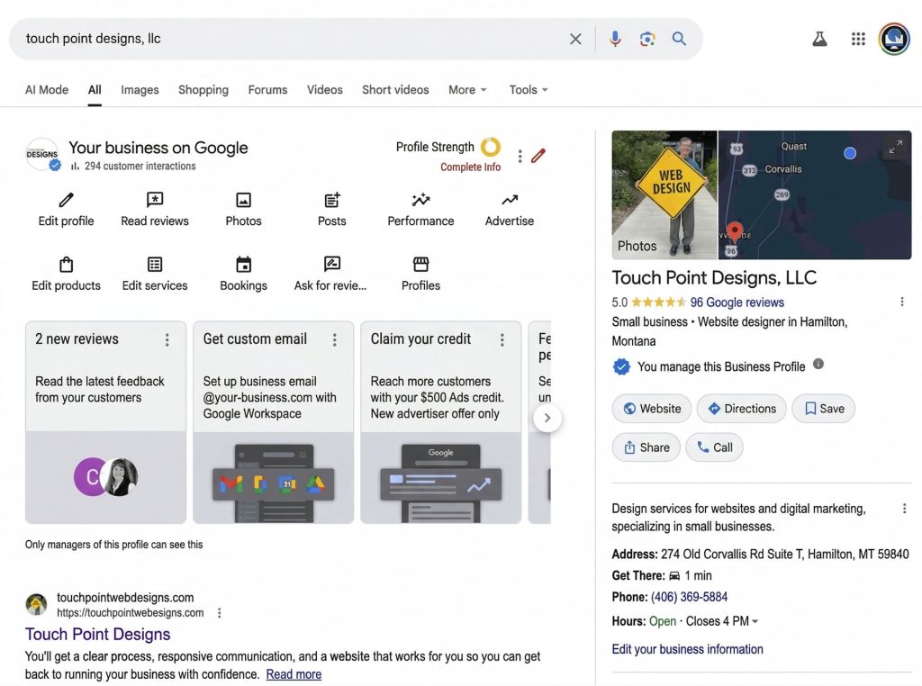Click the Posts icon

point(331,202)
